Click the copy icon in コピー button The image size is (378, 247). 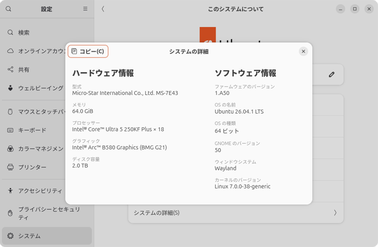(x=74, y=51)
